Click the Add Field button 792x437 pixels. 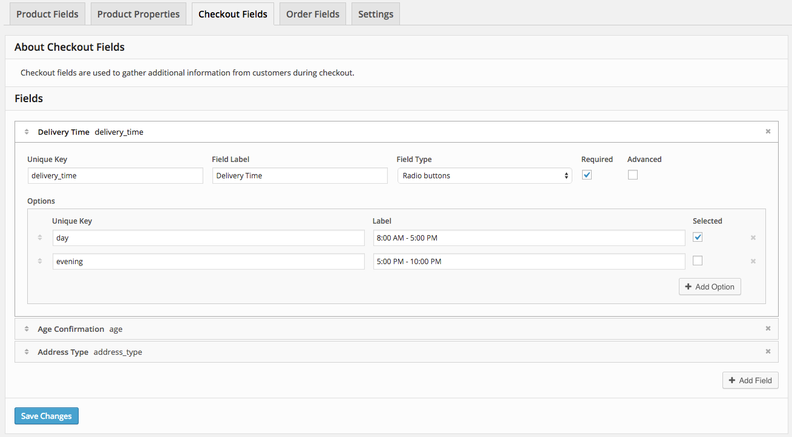pyautogui.click(x=750, y=380)
